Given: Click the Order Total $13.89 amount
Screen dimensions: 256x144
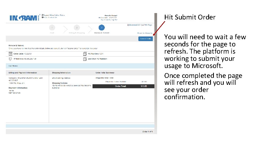Looking at the screenshot, I should click(144, 86).
